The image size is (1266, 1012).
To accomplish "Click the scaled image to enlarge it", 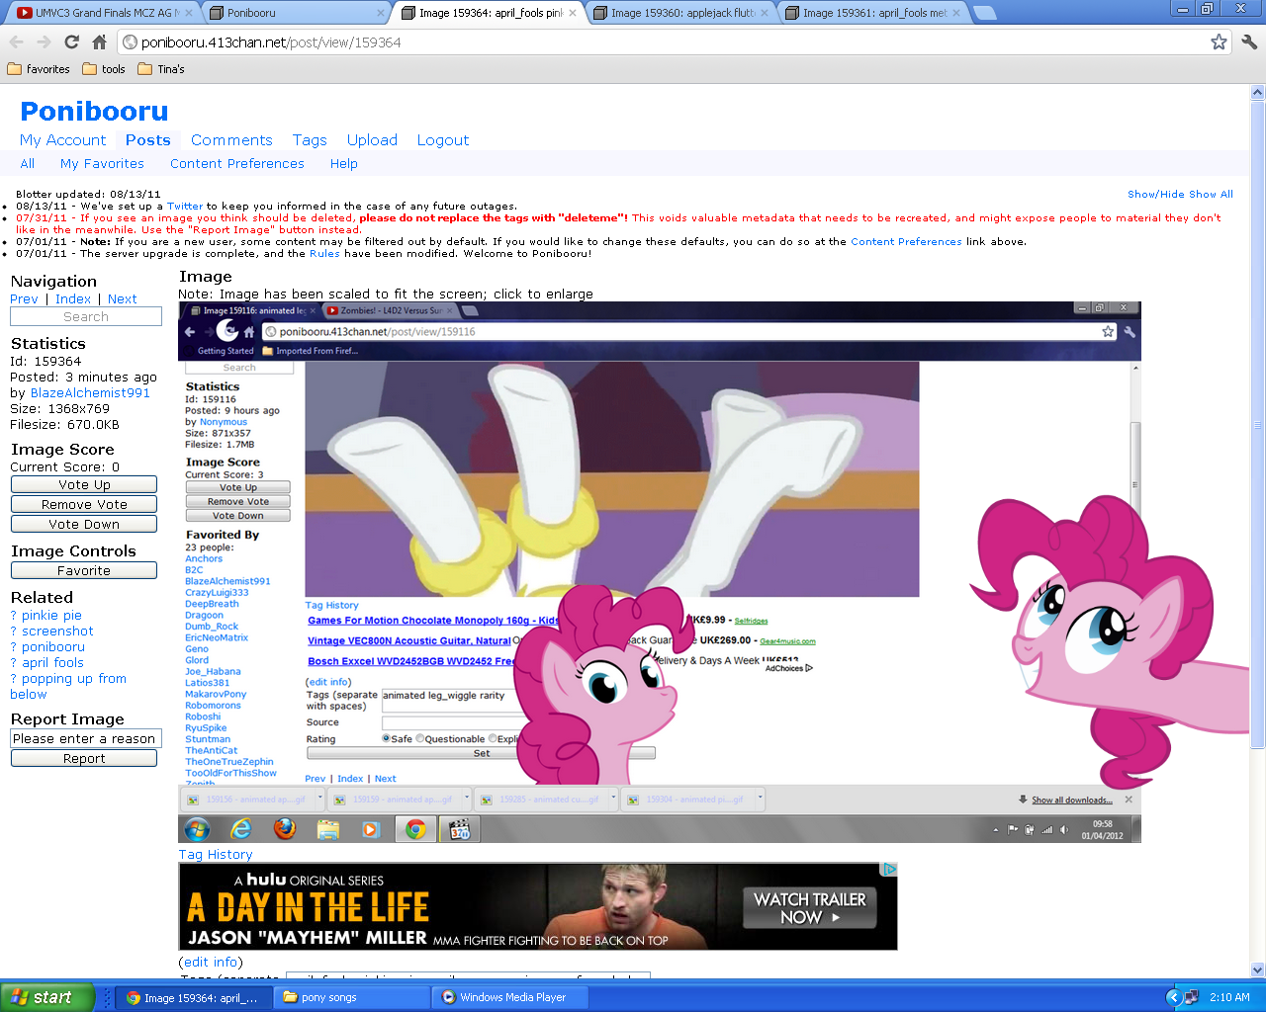I will point(660,572).
